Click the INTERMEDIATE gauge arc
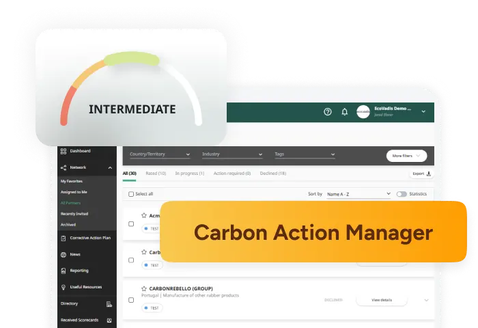 tap(132, 60)
